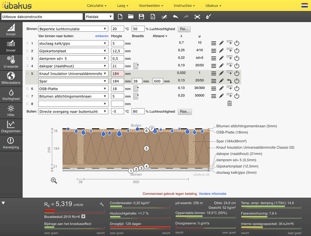The height and width of the screenshot is (236, 311).
Task: Click the pencil edit icon for stuclaag kalk/gips
Action: [221, 43]
